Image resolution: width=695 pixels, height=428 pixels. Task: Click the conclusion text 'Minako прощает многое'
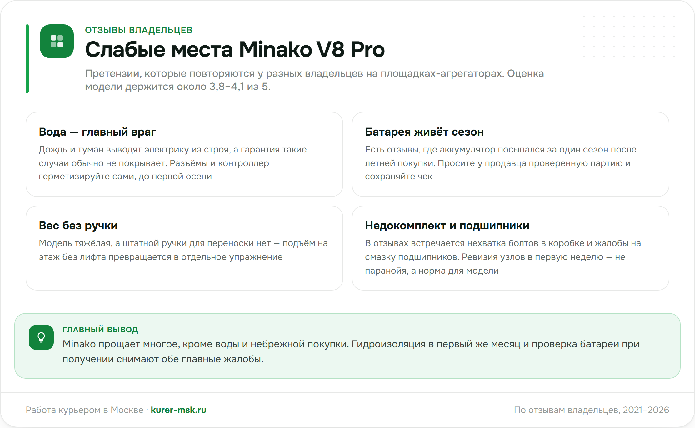(351, 351)
